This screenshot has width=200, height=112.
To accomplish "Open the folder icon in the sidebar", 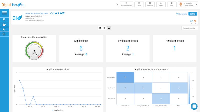I will coord(4,25).
